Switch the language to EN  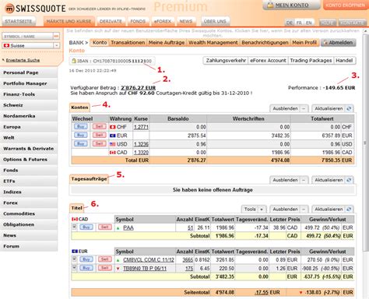coord(309,23)
